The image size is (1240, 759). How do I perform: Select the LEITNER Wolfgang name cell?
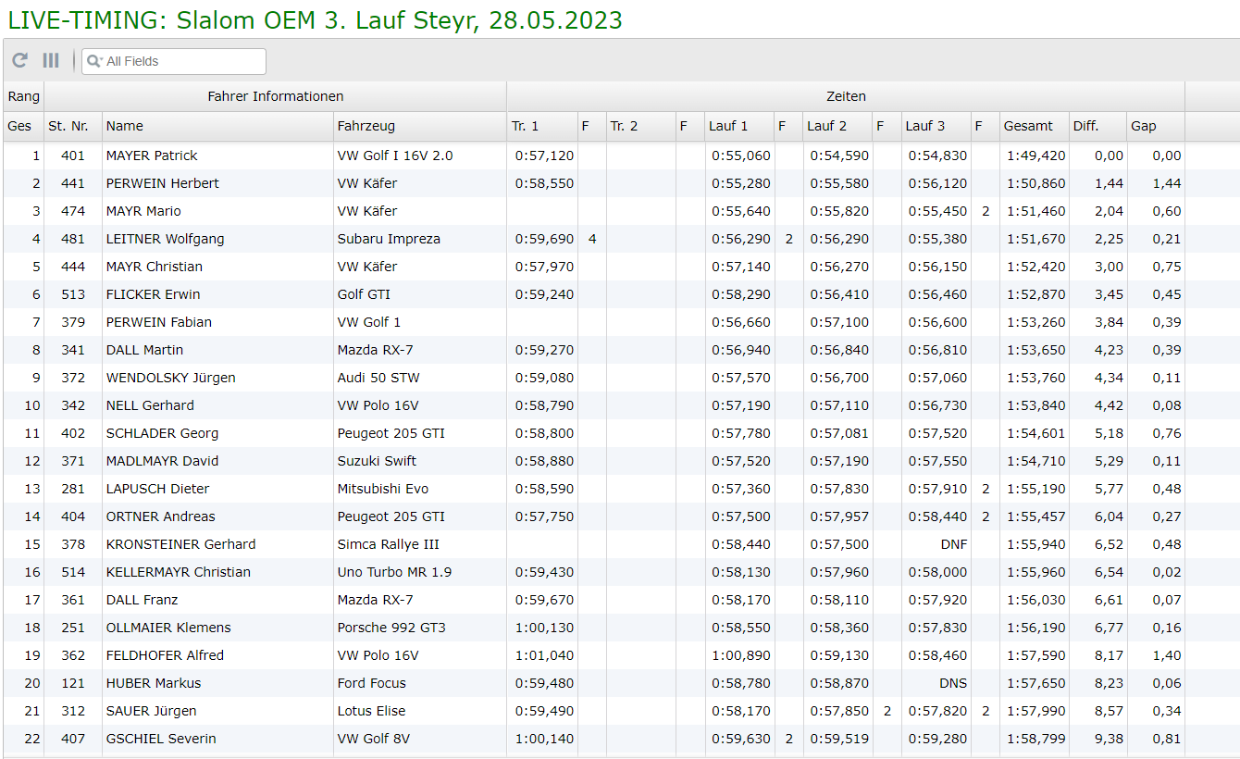coord(165,239)
